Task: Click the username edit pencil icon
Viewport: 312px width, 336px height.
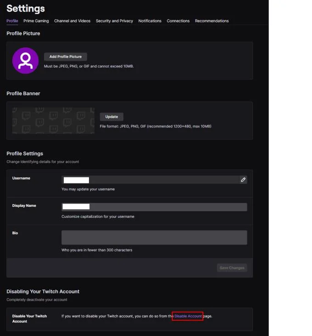Action: (x=243, y=180)
